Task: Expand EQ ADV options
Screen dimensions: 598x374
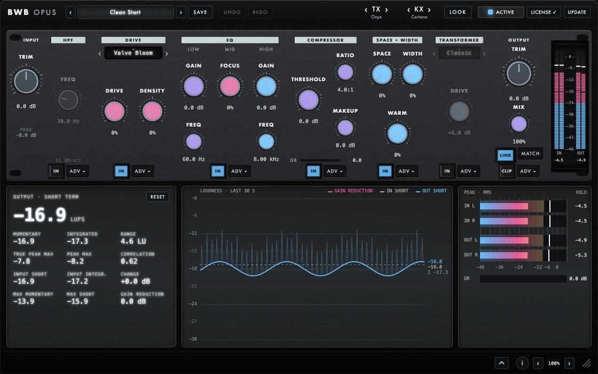Action: point(239,171)
